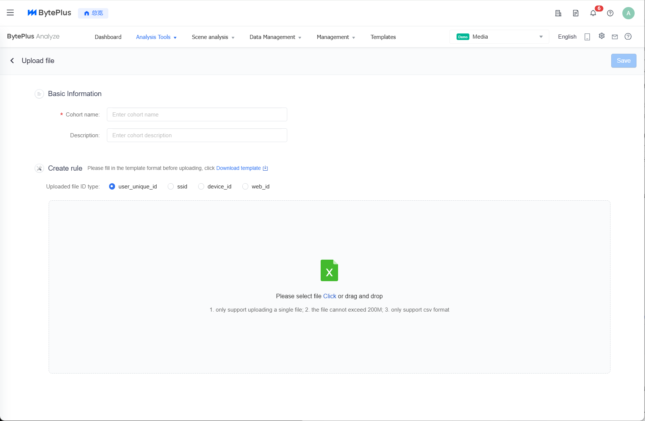Select the ssid radio option
This screenshot has width=645, height=421.
click(x=171, y=187)
